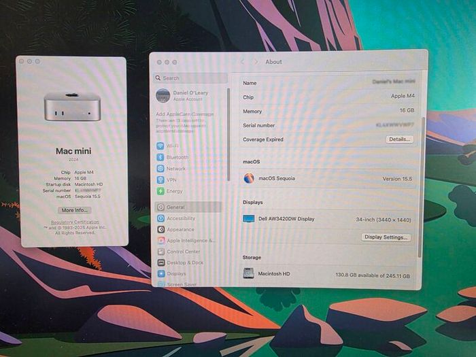The height and width of the screenshot is (357, 476).
Task: Click the About pane scrollbar
Action: tap(422, 187)
